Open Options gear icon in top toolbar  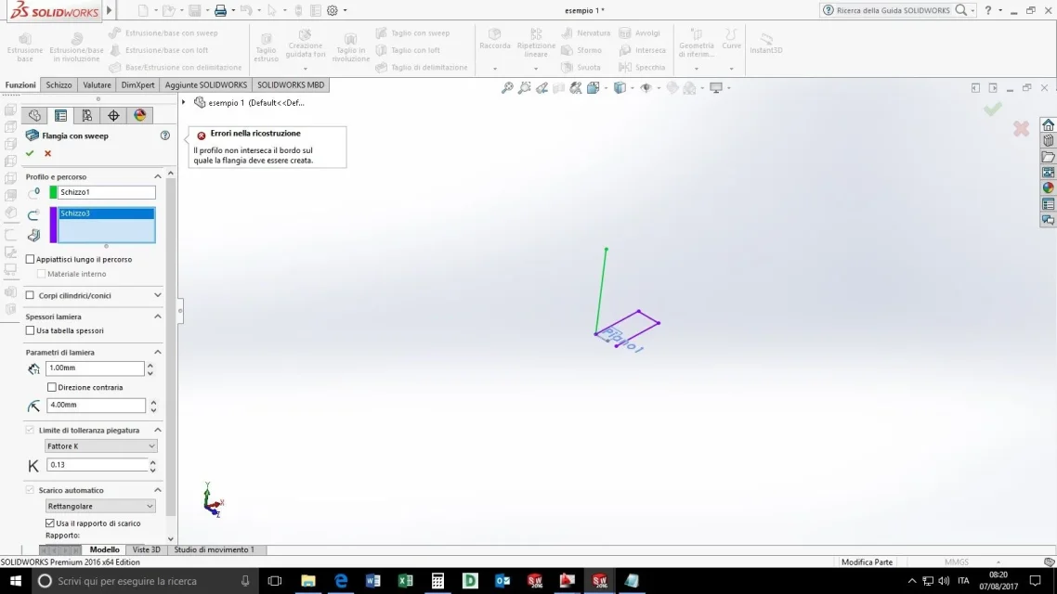pyautogui.click(x=333, y=10)
